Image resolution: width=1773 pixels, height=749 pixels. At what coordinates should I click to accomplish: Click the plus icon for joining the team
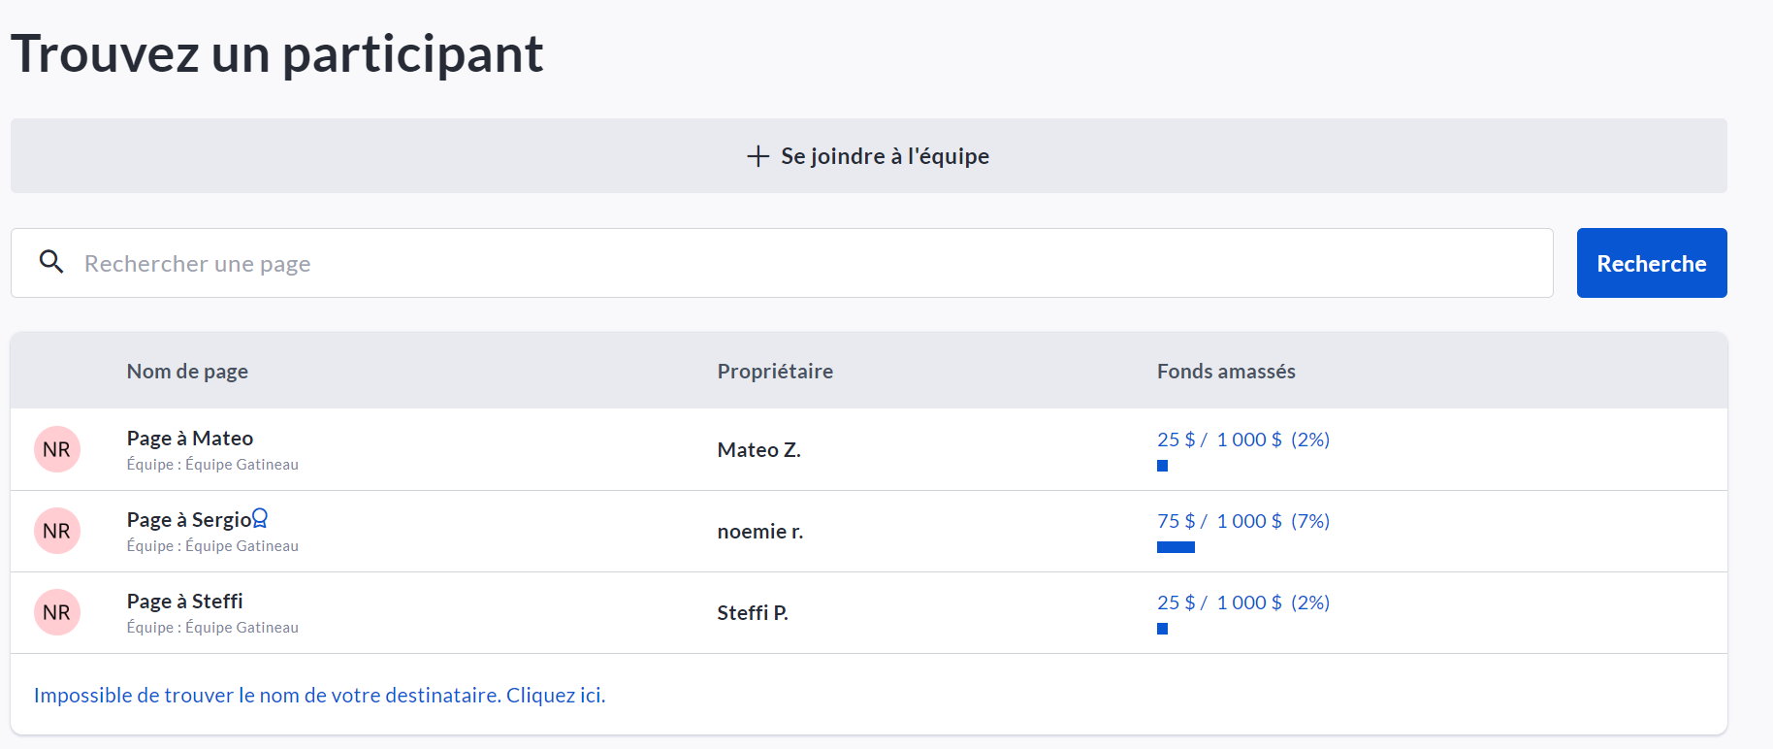(x=758, y=156)
